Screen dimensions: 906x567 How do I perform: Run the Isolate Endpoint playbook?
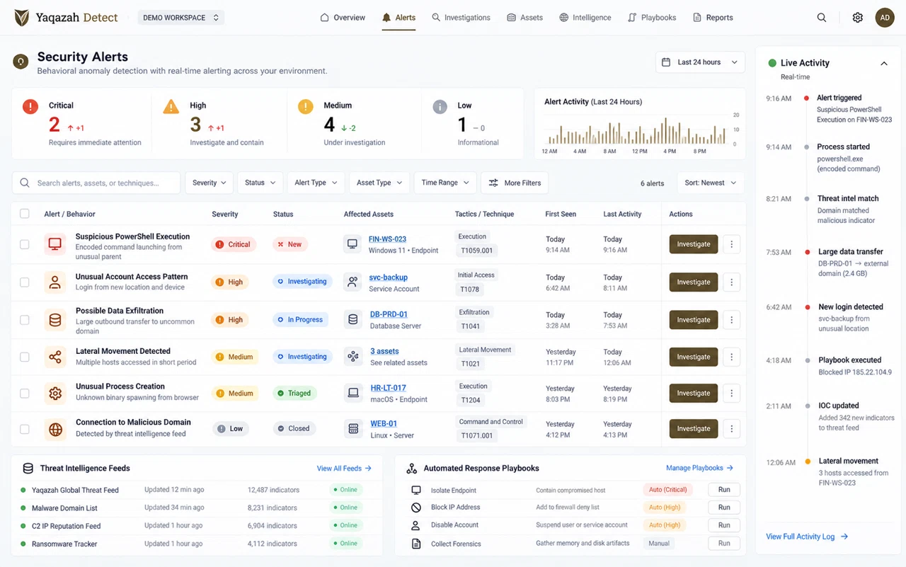tap(724, 490)
